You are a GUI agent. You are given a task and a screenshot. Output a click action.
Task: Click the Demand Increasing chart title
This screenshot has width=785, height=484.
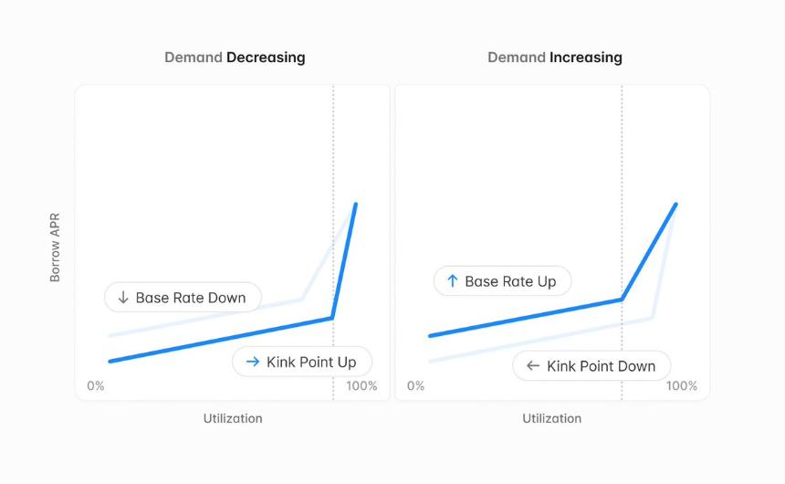555,58
